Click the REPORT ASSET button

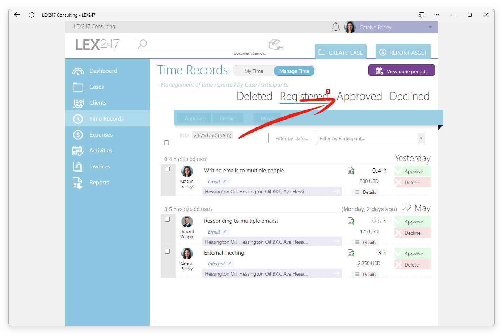403,51
